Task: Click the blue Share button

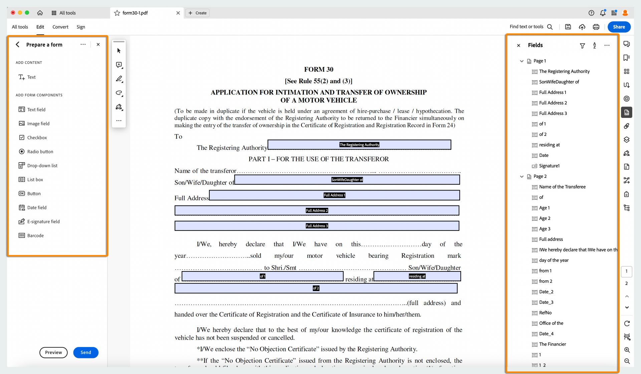Action: pos(619,27)
